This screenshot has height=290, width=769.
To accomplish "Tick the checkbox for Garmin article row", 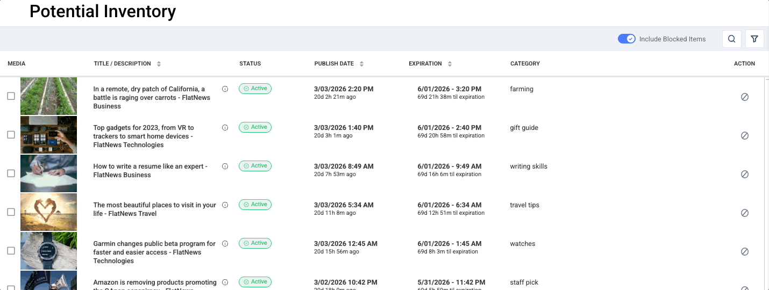I will pyautogui.click(x=11, y=251).
